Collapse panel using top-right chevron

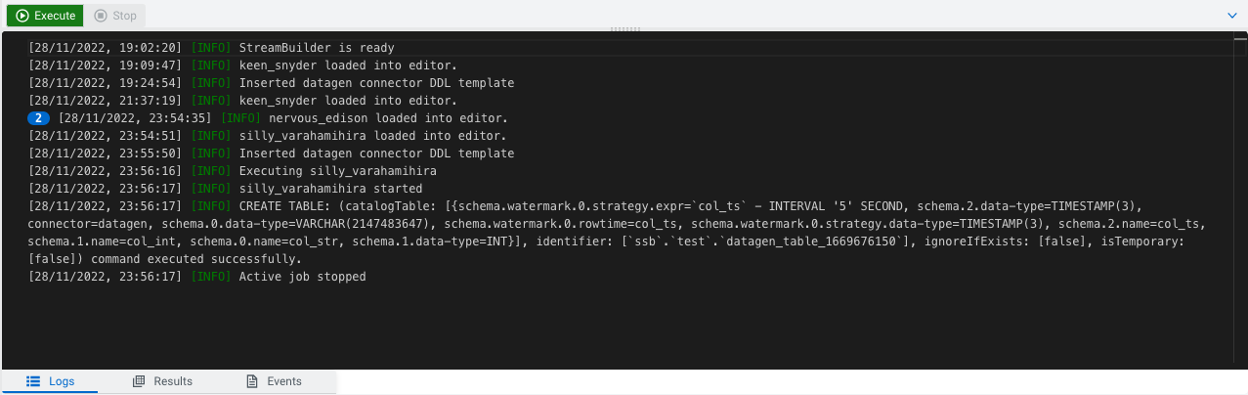(1233, 16)
